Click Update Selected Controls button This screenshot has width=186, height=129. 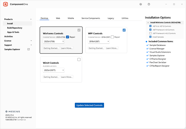click(89, 105)
